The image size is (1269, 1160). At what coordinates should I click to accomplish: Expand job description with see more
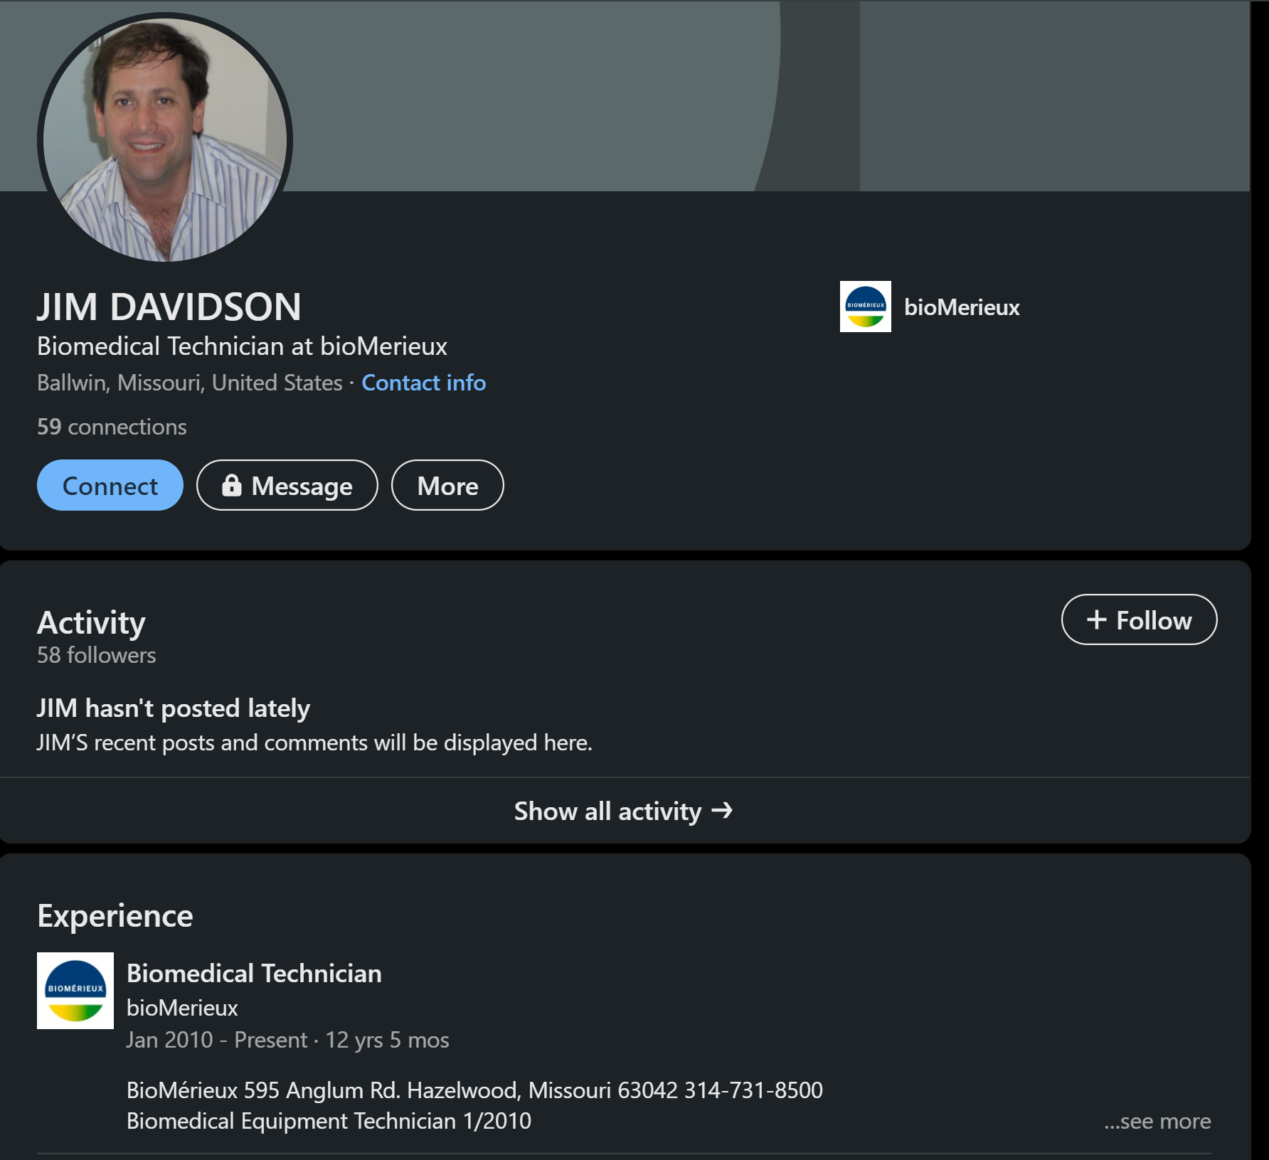(1157, 1121)
